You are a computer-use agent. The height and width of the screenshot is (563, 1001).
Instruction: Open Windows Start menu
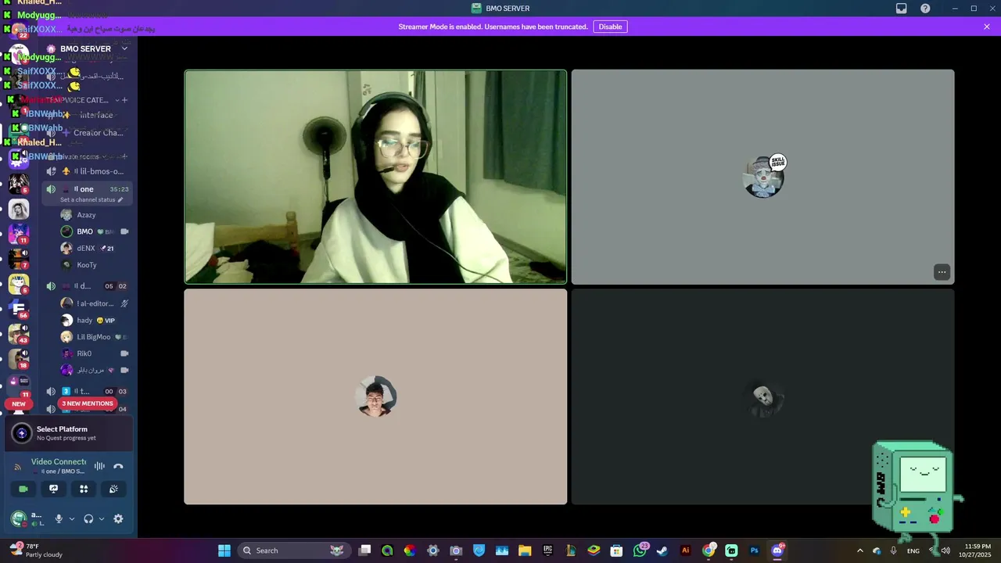(224, 550)
